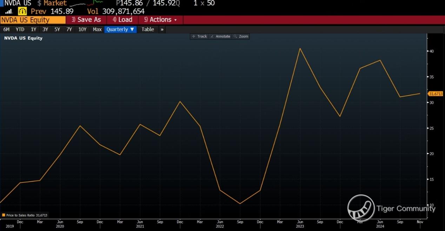
Task: Click the NVDA US Equity chart title
Action: point(23,38)
